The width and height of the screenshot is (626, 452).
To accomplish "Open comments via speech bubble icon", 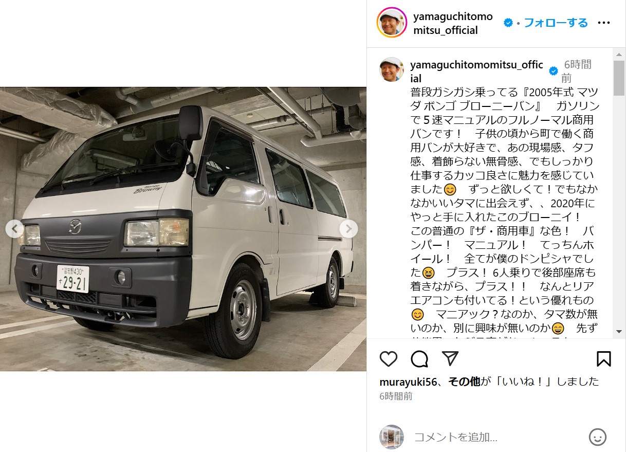I will pyautogui.click(x=419, y=358).
